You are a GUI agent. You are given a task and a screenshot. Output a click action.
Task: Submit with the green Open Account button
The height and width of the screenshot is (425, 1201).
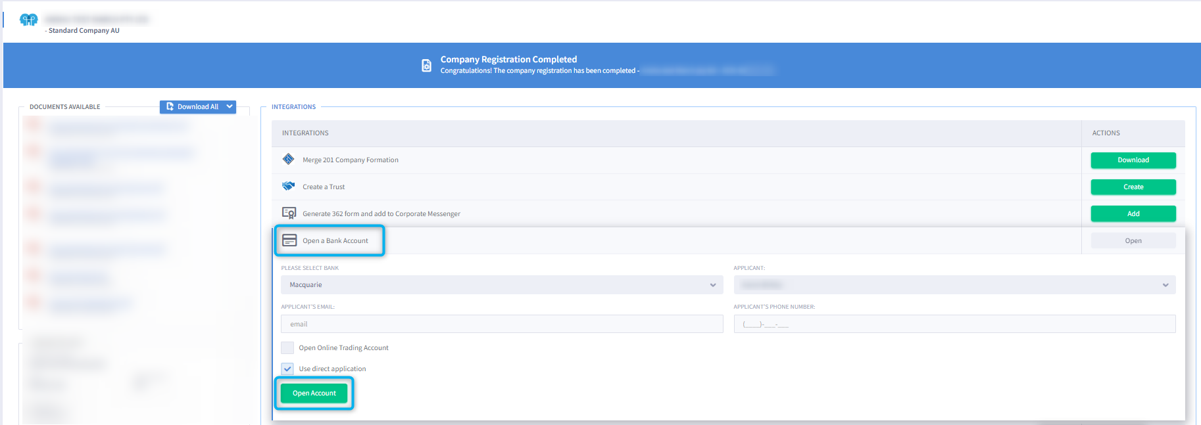314,393
